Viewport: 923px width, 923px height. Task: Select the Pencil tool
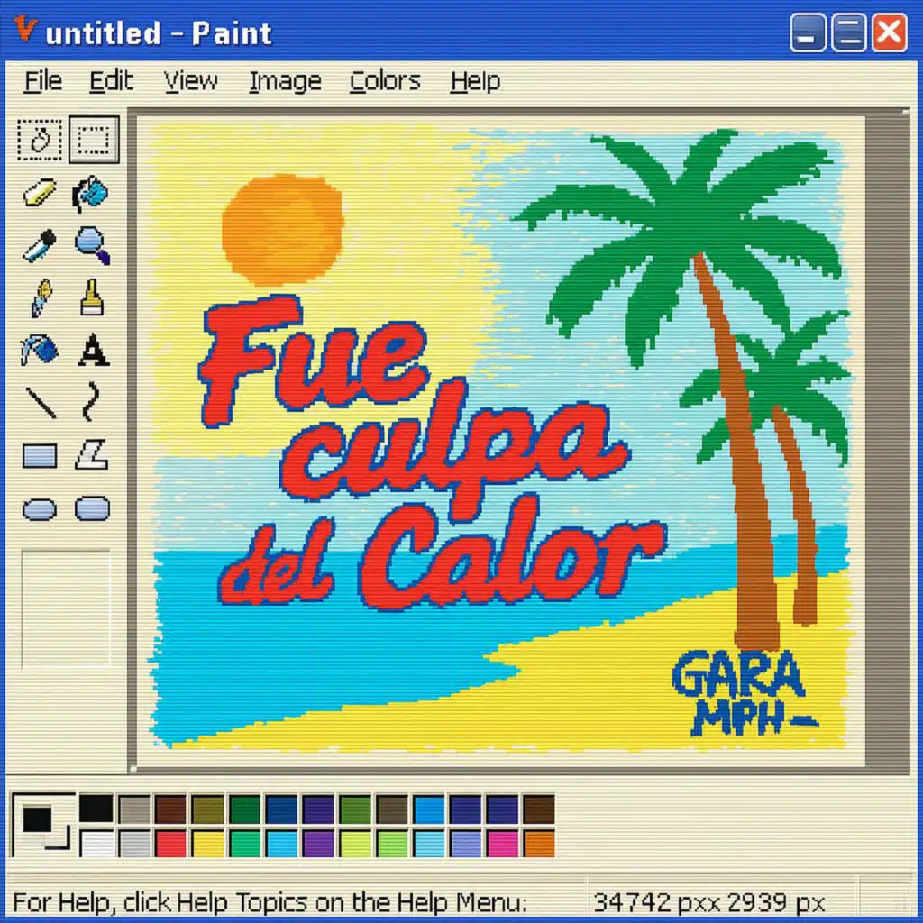point(41,297)
